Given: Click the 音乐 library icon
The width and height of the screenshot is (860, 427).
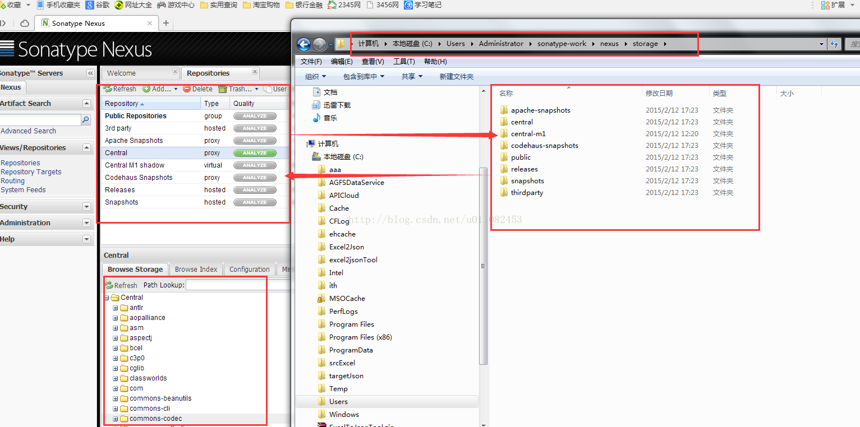Looking at the screenshot, I should 317,118.
